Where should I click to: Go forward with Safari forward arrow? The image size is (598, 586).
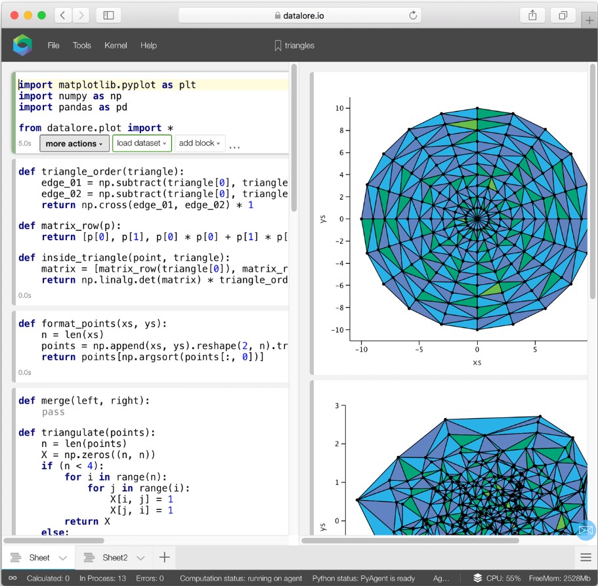(81, 15)
